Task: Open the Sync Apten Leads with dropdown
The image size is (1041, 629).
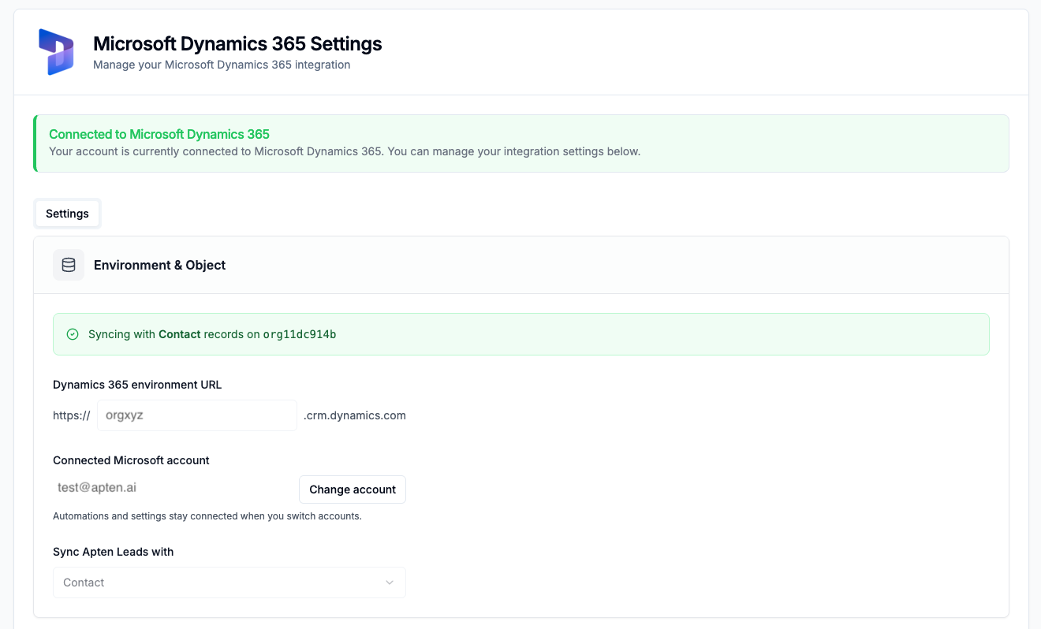Action: (229, 582)
